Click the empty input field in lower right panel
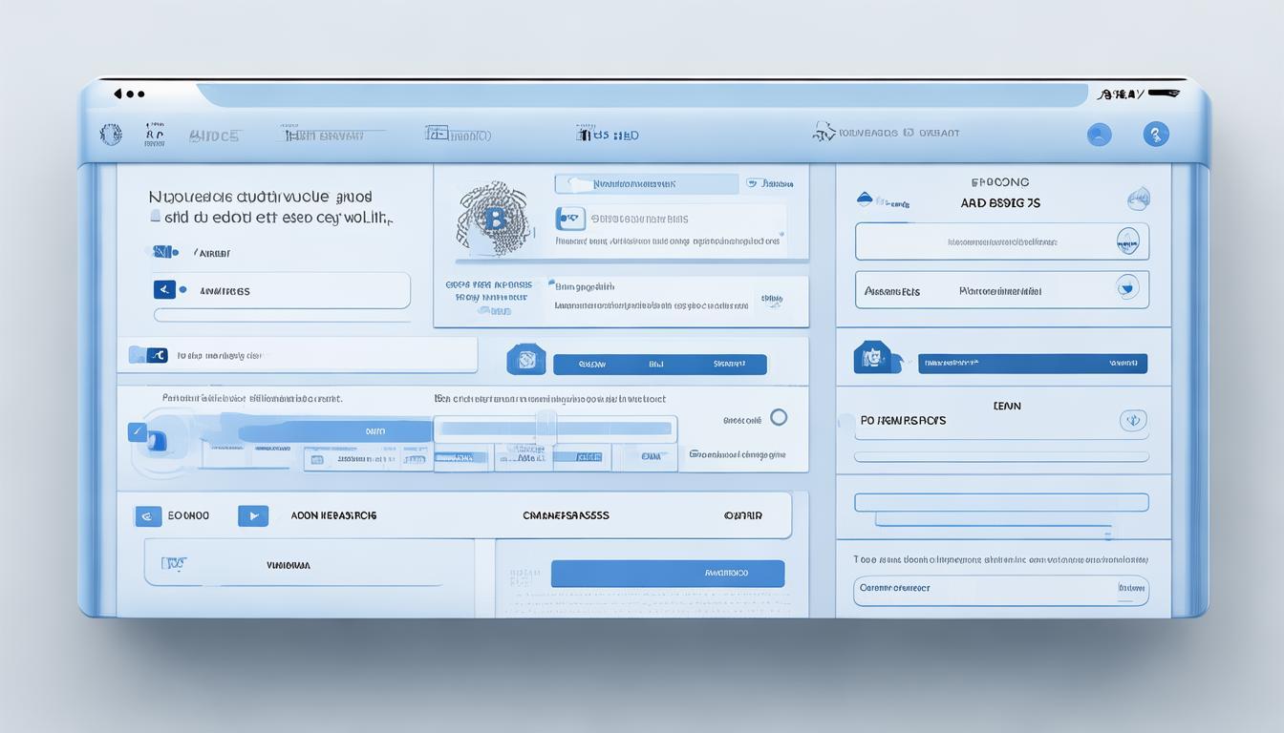Image resolution: width=1284 pixels, height=733 pixels. tap(1000, 502)
